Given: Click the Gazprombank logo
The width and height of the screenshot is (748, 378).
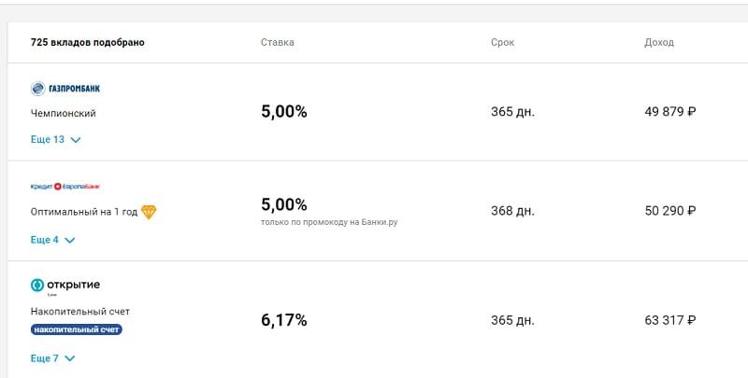Looking at the screenshot, I should point(65,89).
